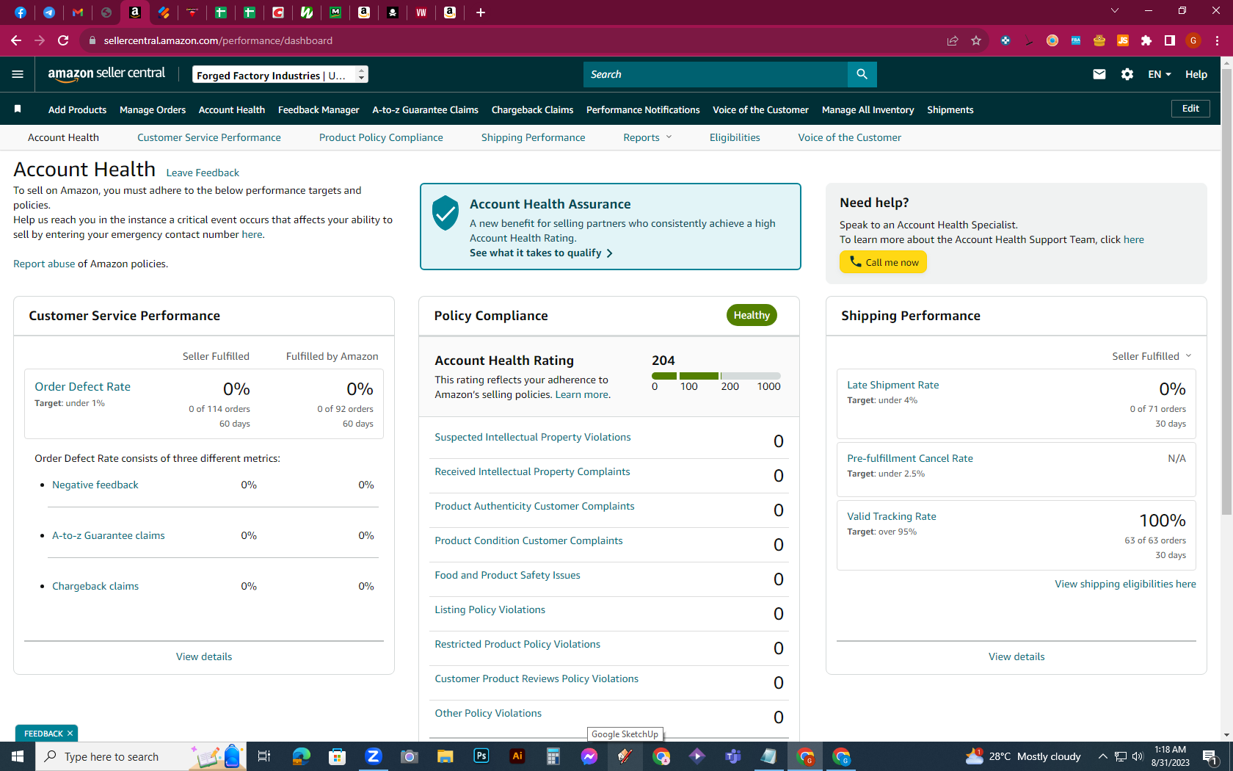This screenshot has width=1233, height=771.
Task: Open the browser extensions puzzle icon
Action: click(1146, 40)
